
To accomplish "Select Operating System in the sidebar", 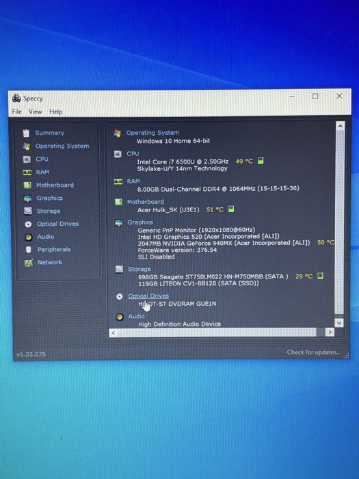I will 62,146.
